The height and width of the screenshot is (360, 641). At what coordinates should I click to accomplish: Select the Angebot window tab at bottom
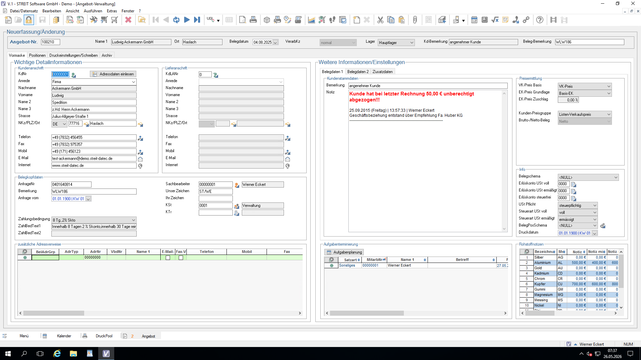(148, 336)
